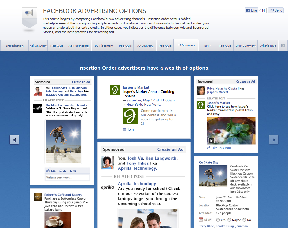Click the Facebook Like button
Viewport: 288px width, 228px height.
tap(251, 10)
